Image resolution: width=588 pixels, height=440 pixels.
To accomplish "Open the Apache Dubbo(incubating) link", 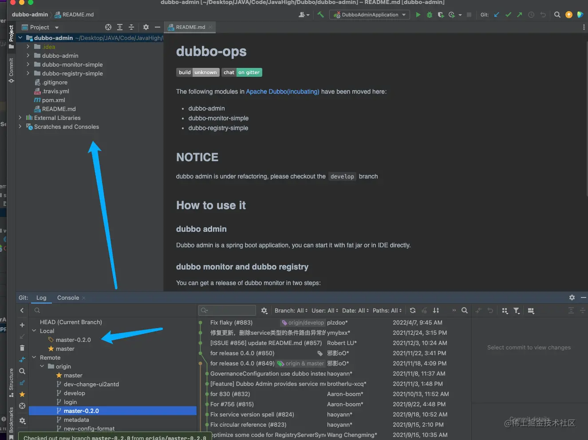I will pos(283,91).
